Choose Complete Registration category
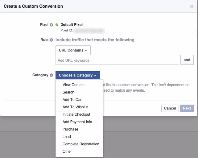 point(79,144)
